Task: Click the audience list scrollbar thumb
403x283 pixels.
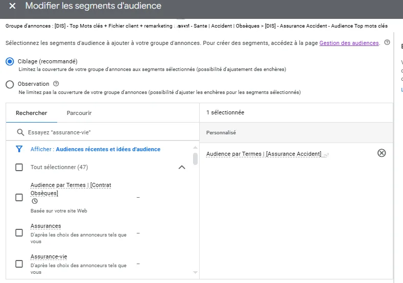Action: click(195, 159)
